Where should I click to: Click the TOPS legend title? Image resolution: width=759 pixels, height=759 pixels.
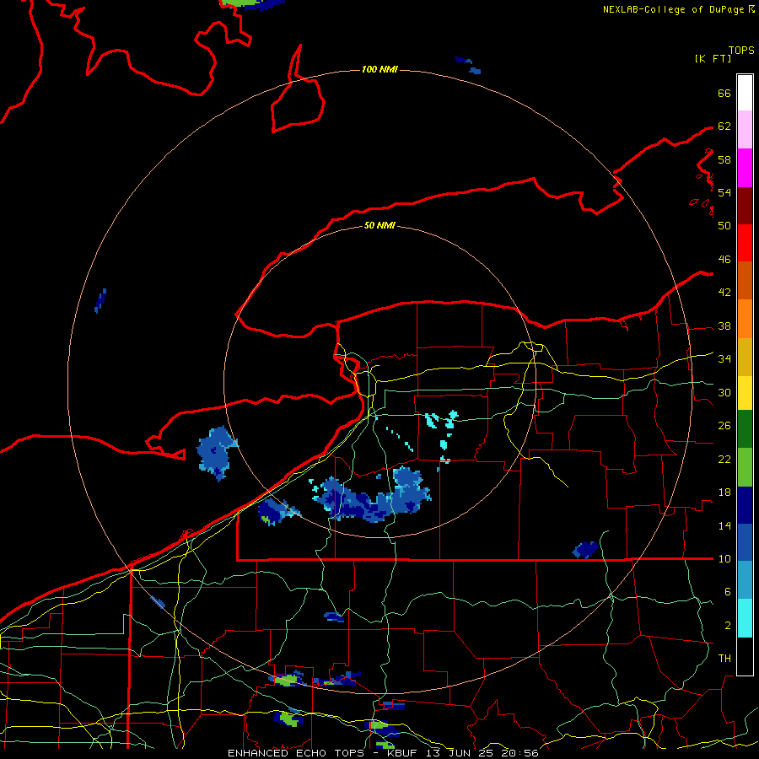(741, 50)
